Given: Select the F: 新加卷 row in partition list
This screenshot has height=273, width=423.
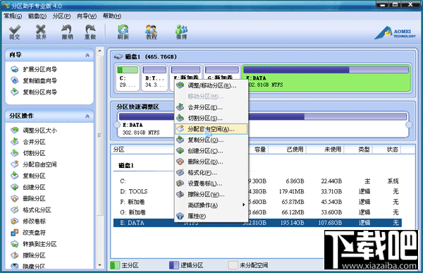Looking at the screenshot, I should coord(257,202).
